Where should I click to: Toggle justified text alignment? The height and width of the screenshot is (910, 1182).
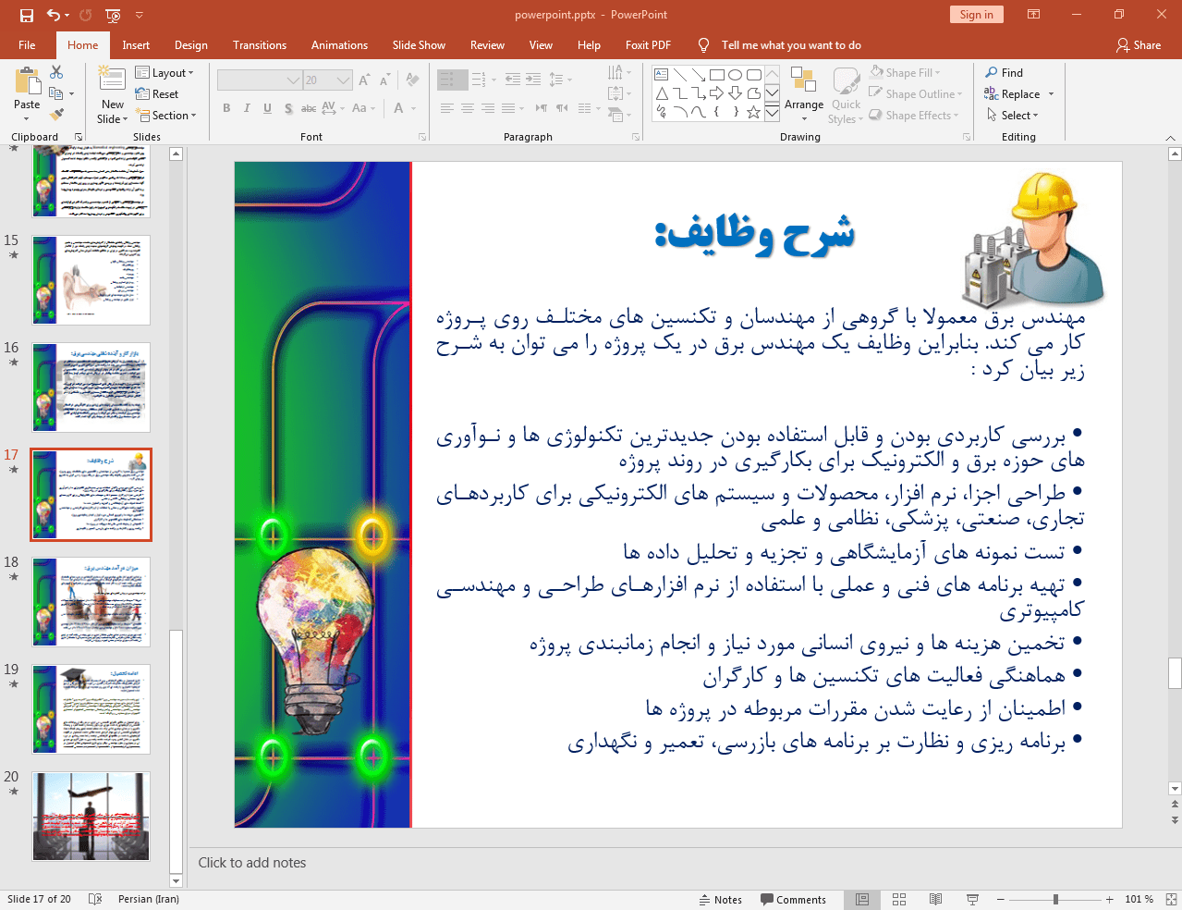click(x=508, y=108)
